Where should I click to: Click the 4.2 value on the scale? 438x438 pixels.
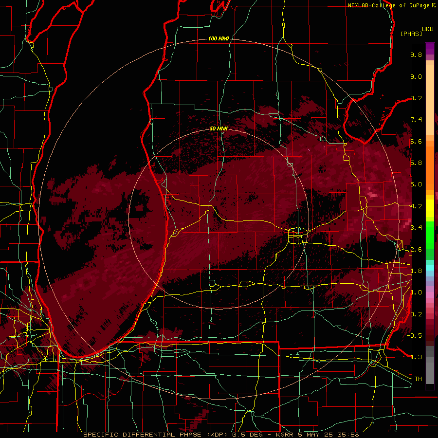(416, 206)
